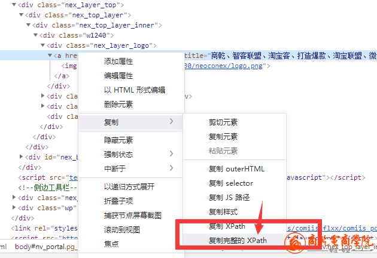
Task: Open the neoconex/logo.png source link
Action: coord(224,66)
